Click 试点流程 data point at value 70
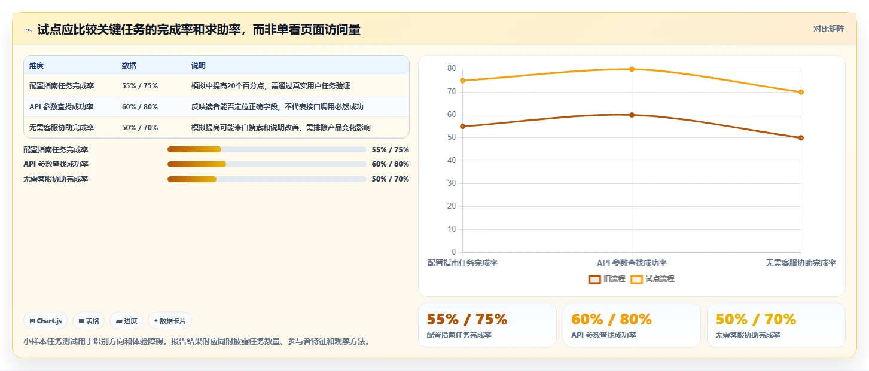 [x=801, y=92]
